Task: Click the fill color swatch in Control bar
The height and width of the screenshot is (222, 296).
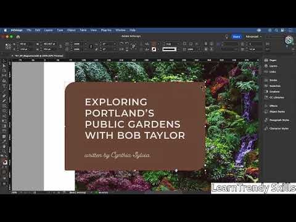Action: click(154, 44)
